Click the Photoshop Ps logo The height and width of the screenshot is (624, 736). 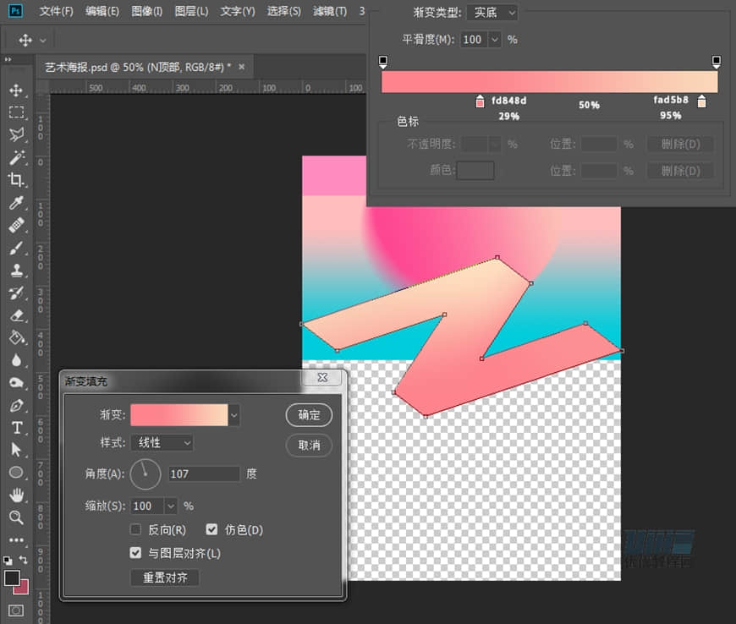[x=15, y=11]
